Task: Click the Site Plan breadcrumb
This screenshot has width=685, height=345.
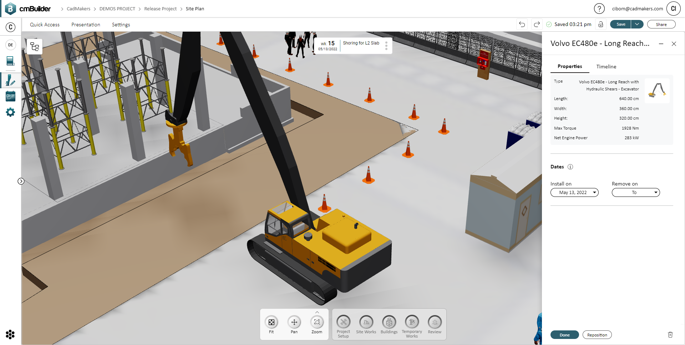Action: [x=195, y=9]
